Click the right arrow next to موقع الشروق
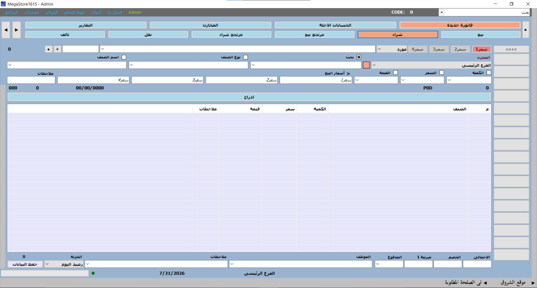537x288 pixels. [x=533, y=283]
